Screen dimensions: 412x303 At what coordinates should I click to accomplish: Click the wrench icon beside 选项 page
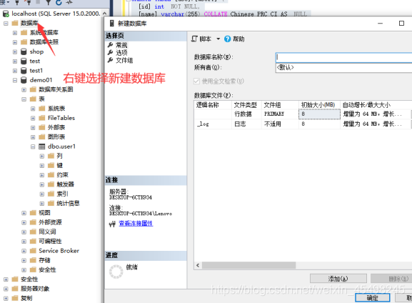[x=111, y=53]
